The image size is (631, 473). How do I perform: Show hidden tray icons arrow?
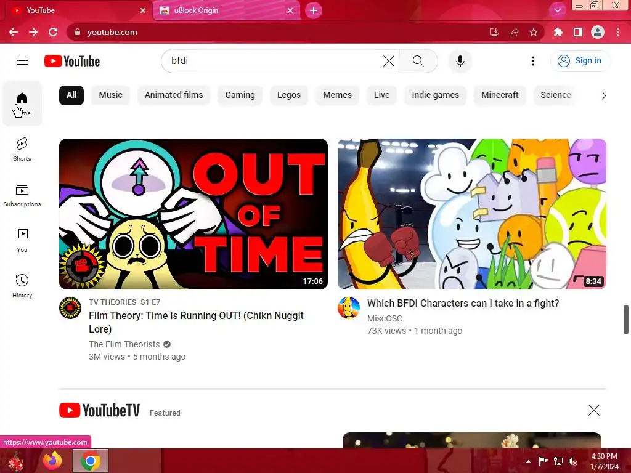(528, 461)
